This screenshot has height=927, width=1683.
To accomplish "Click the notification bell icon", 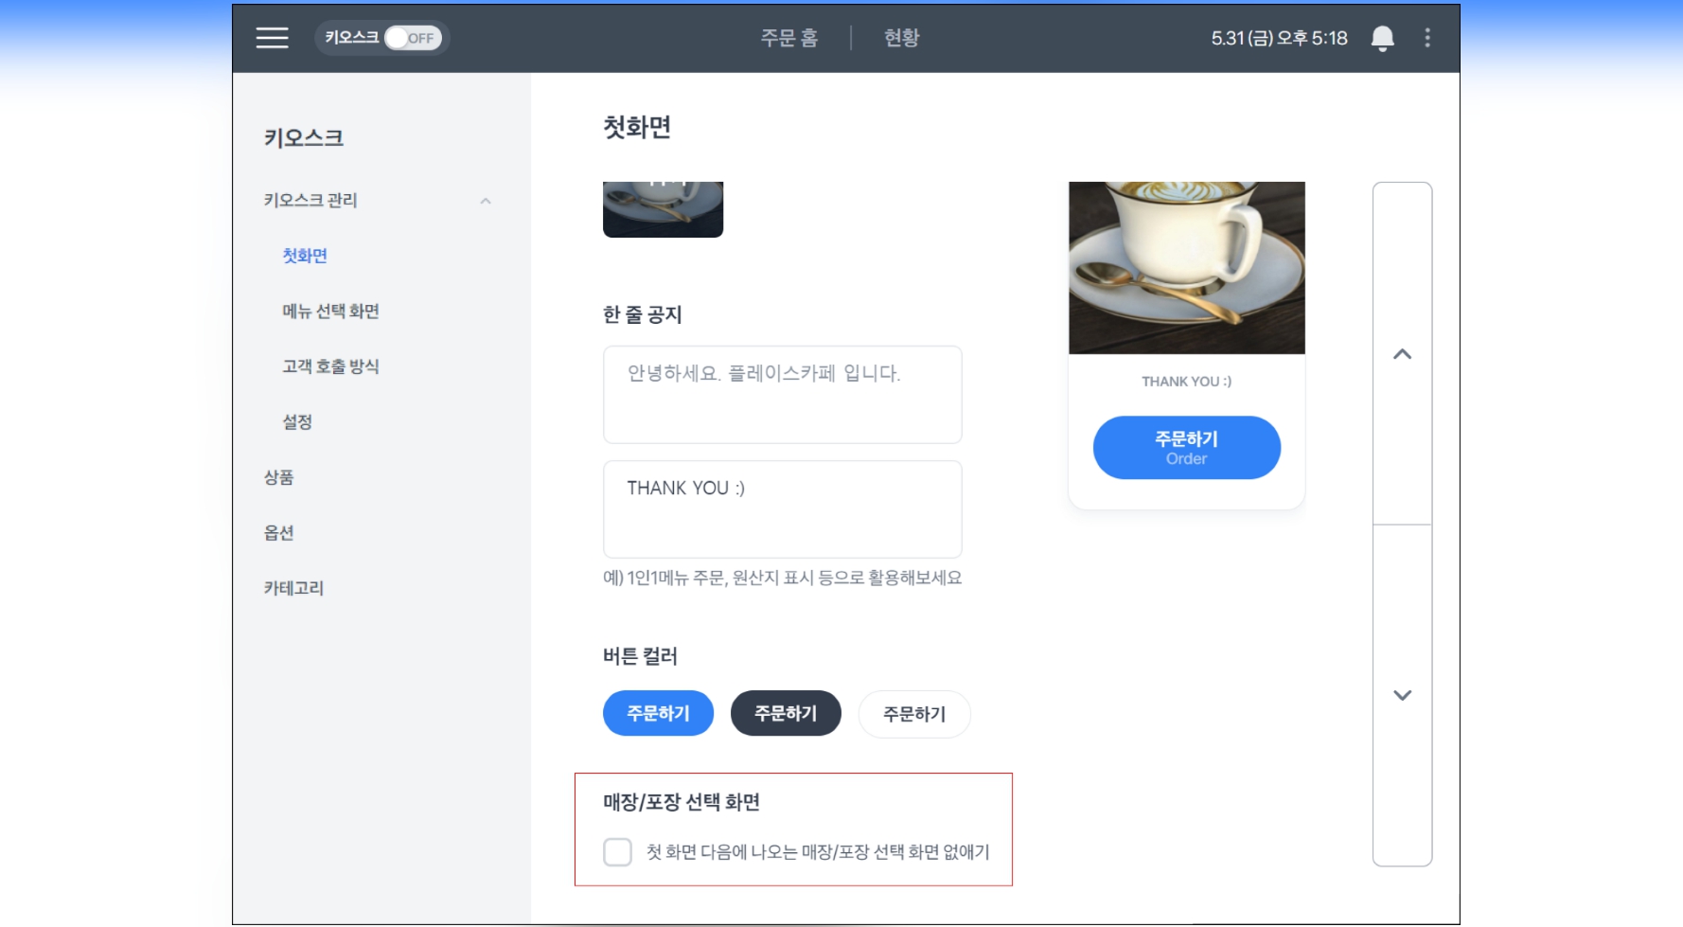I will [x=1382, y=38].
